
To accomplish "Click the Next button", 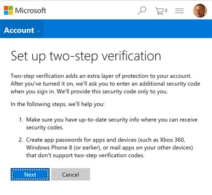I will click(x=30, y=174).
